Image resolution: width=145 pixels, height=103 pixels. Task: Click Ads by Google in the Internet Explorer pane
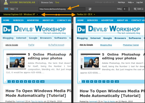(12, 45)
